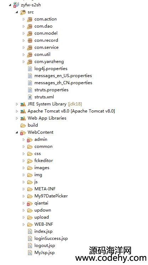Click the struts.xml file icon
The image size is (148, 265).
pos(30,97)
